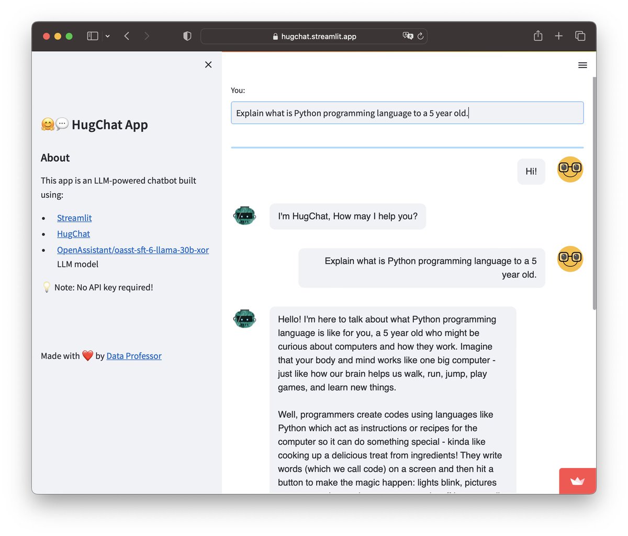Click the speech bubble emoji in title

tap(62, 124)
